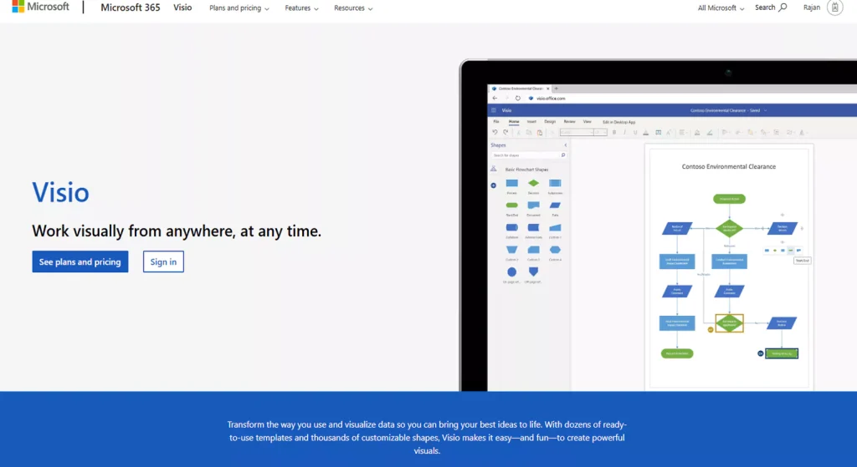857x467 pixels.
Task: Open the Resources dropdown
Action: [353, 8]
